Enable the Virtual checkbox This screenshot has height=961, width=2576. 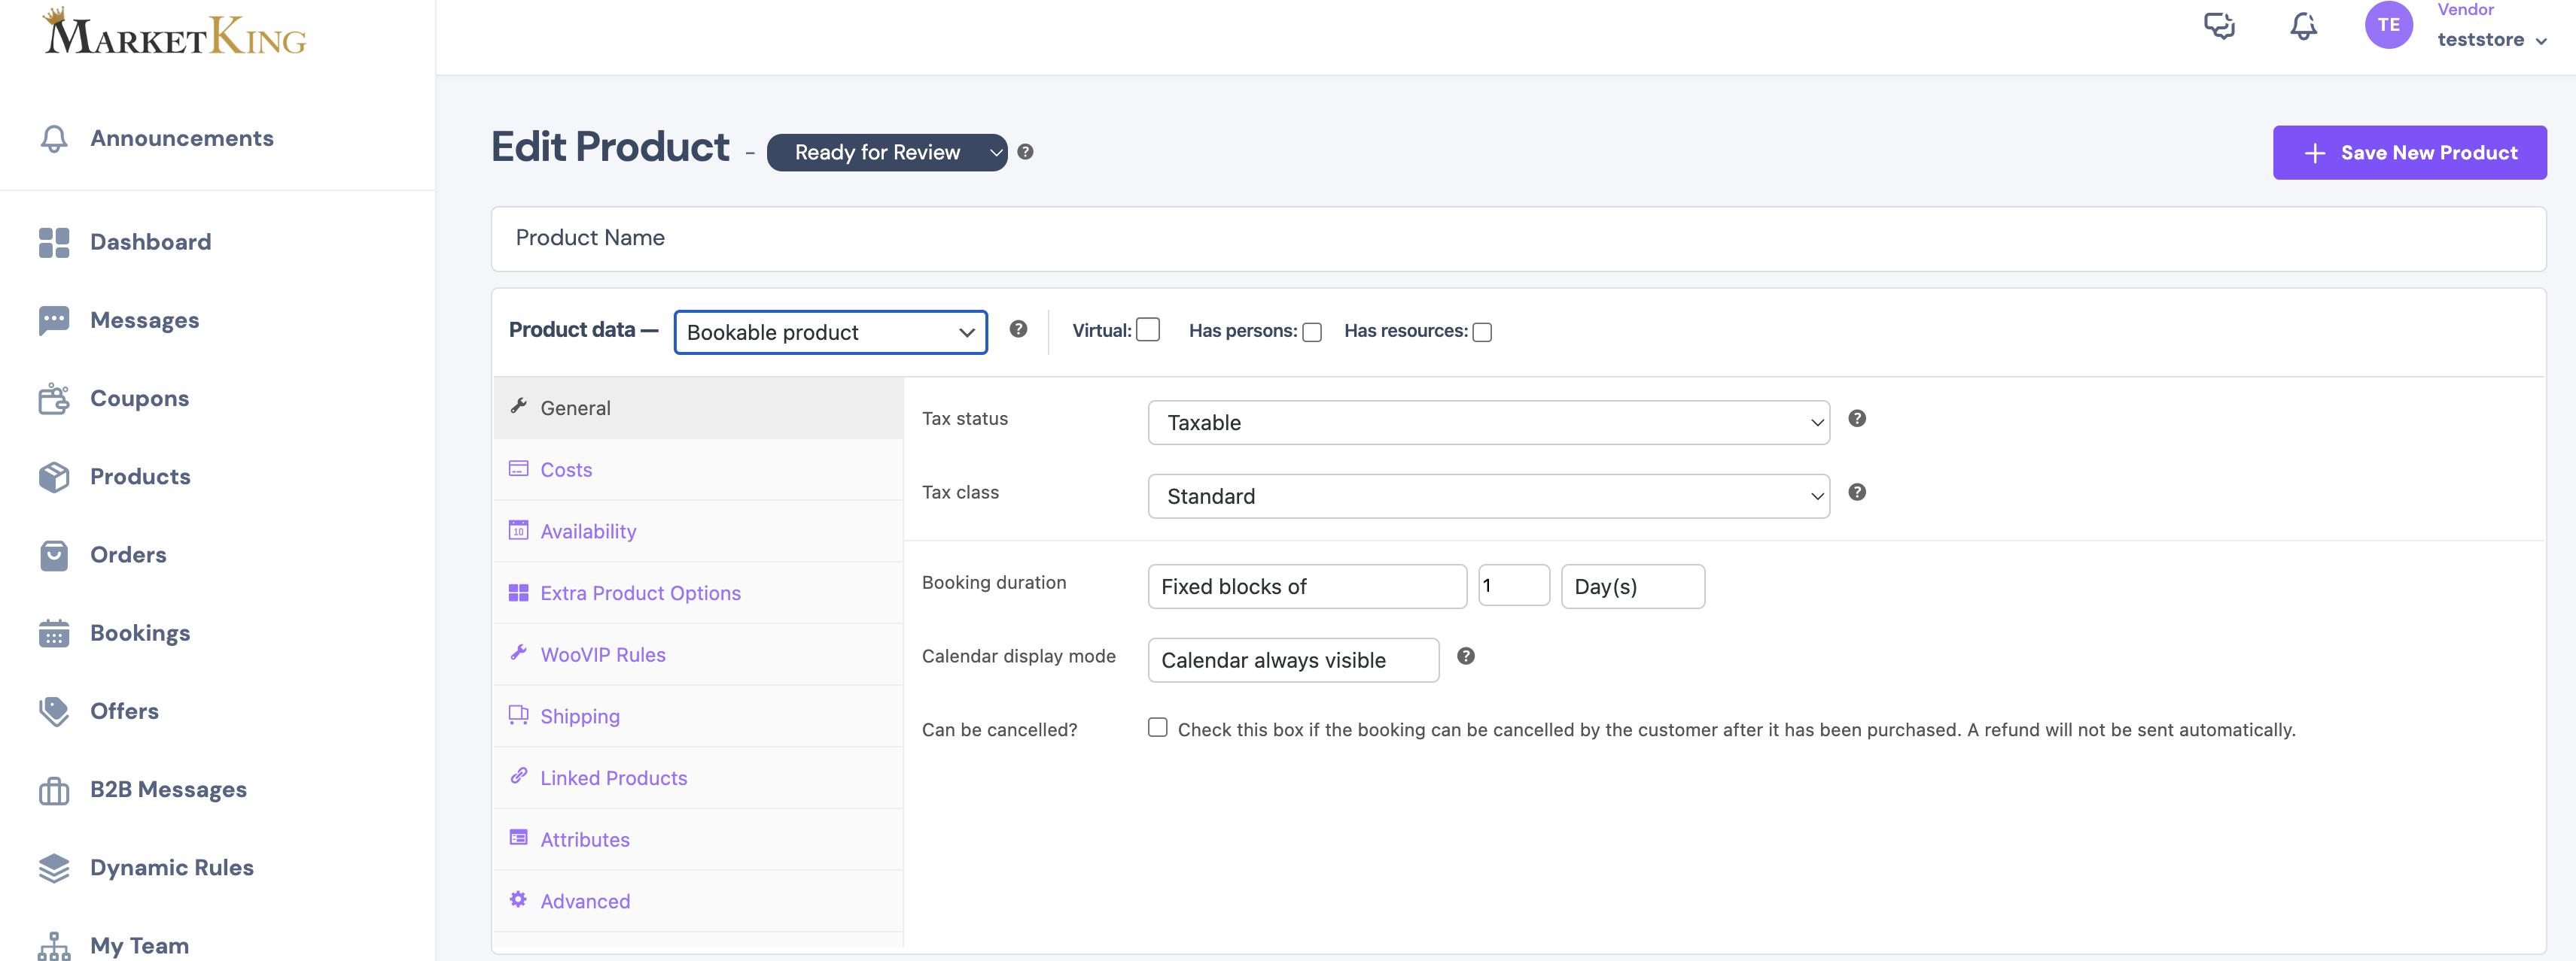tap(1148, 329)
